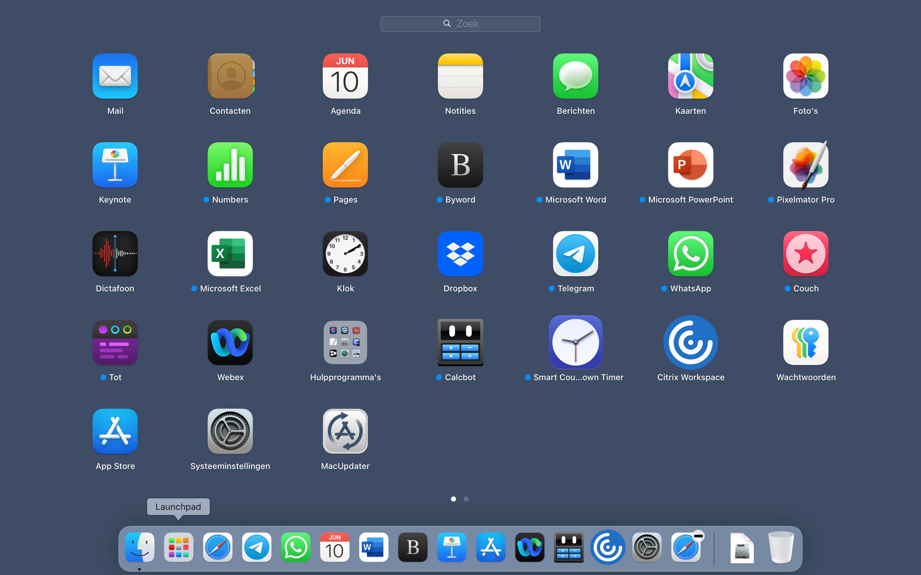Open the Foto's app
Viewport: 921px width, 575px height.
click(806, 76)
